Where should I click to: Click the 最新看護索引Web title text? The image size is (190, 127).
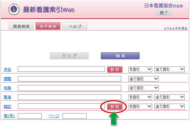[49, 10]
